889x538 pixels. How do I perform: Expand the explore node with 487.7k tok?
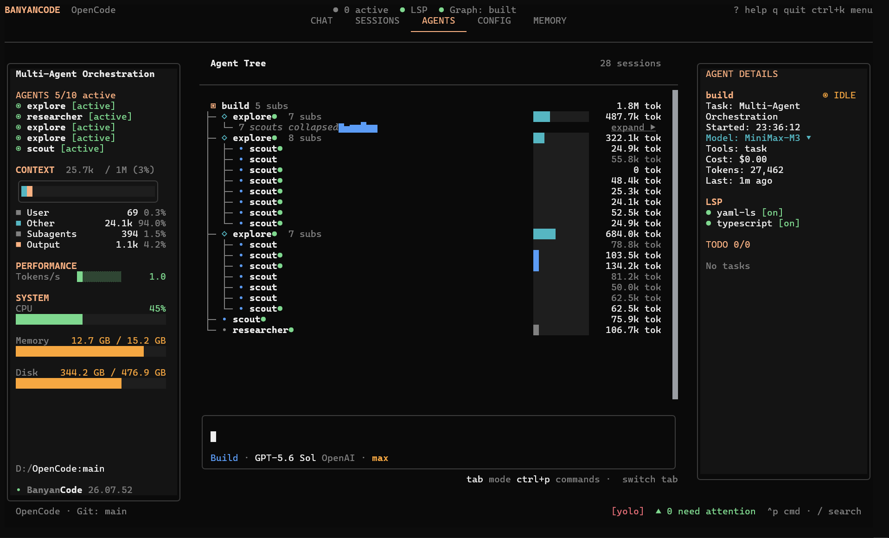tap(224, 116)
